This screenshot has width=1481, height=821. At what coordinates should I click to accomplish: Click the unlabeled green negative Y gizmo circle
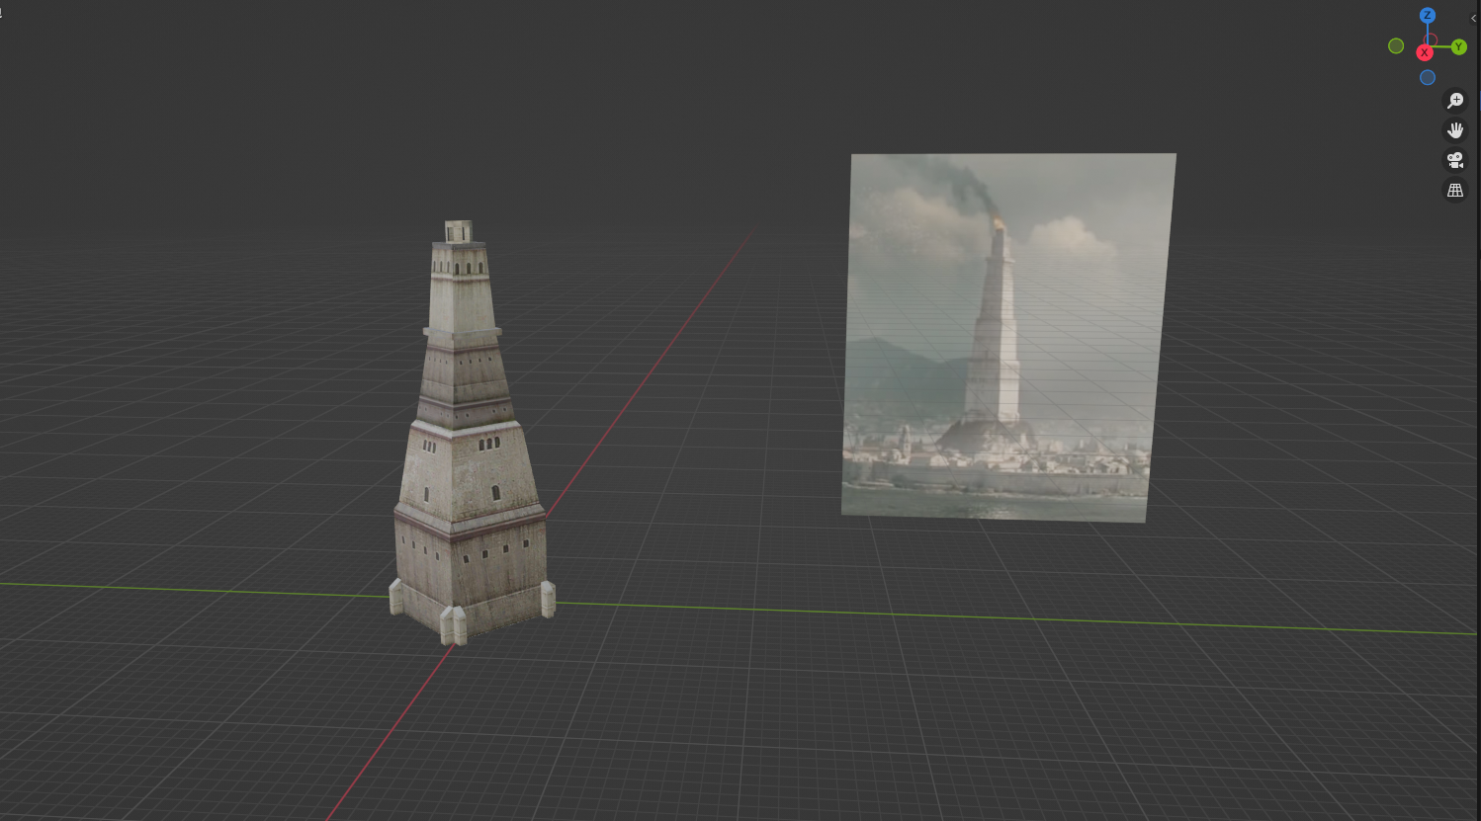point(1396,46)
